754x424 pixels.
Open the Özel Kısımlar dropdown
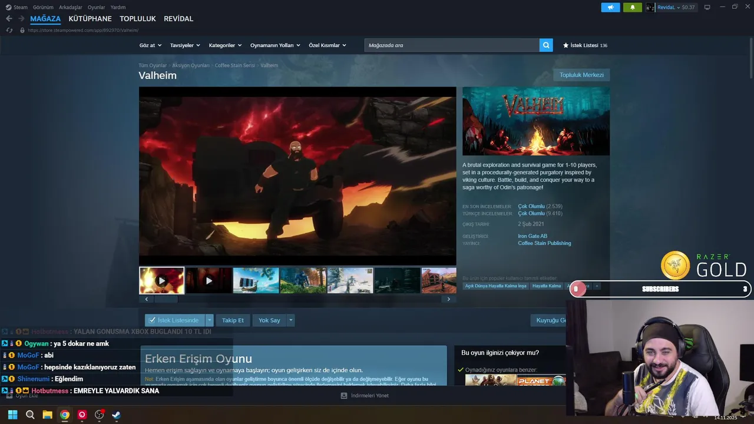tap(328, 45)
